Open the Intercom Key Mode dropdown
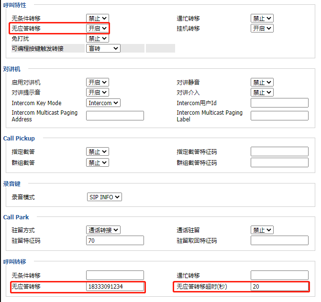 point(103,103)
